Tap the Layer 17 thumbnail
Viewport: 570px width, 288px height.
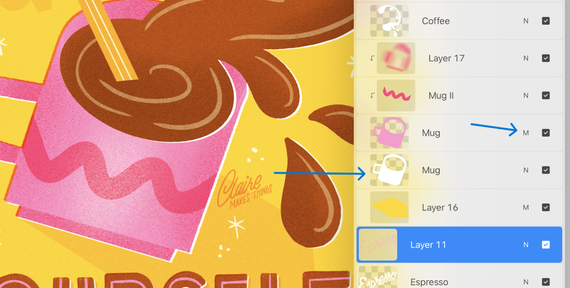pos(396,59)
